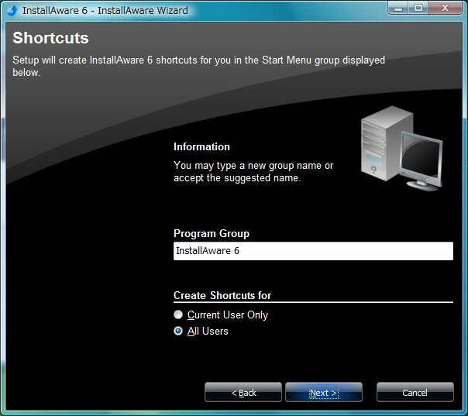Maximize the InstallAware Wizard window

[x=418, y=8]
